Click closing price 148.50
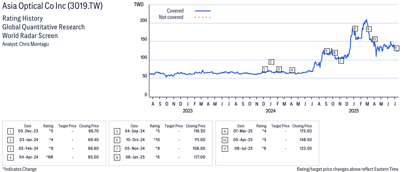The image size is (403, 172). [x=306, y=141]
